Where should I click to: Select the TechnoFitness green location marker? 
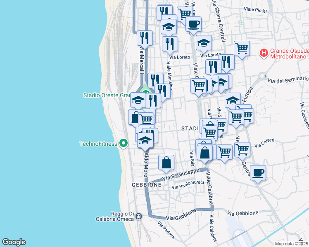click(123, 144)
